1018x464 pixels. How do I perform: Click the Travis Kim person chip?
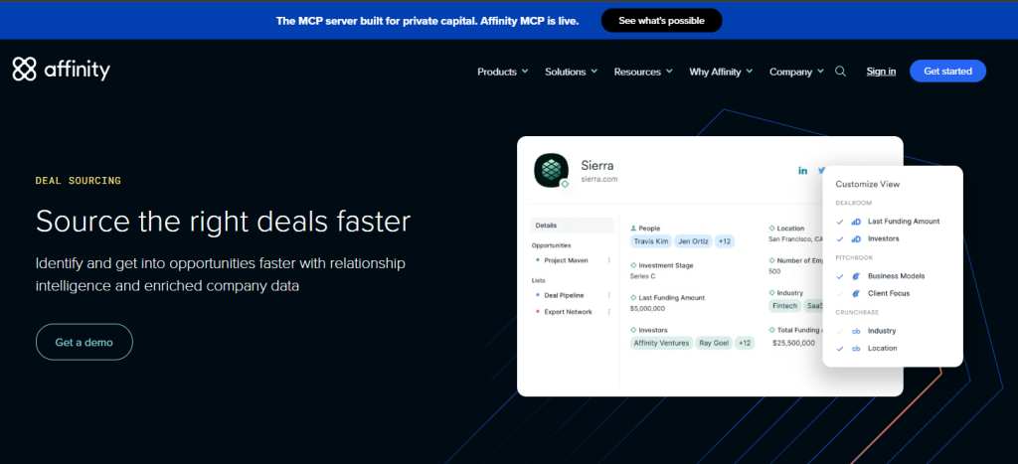pos(650,241)
